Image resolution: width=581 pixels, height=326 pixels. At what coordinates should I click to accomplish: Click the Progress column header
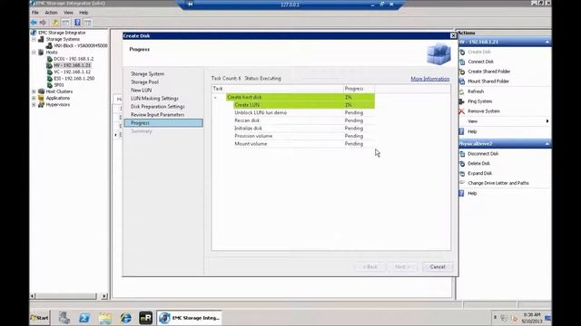pyautogui.click(x=359, y=89)
